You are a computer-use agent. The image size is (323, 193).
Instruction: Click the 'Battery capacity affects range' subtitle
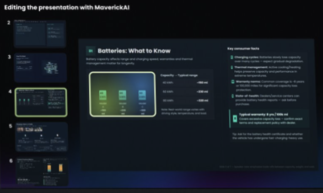pos(139,61)
